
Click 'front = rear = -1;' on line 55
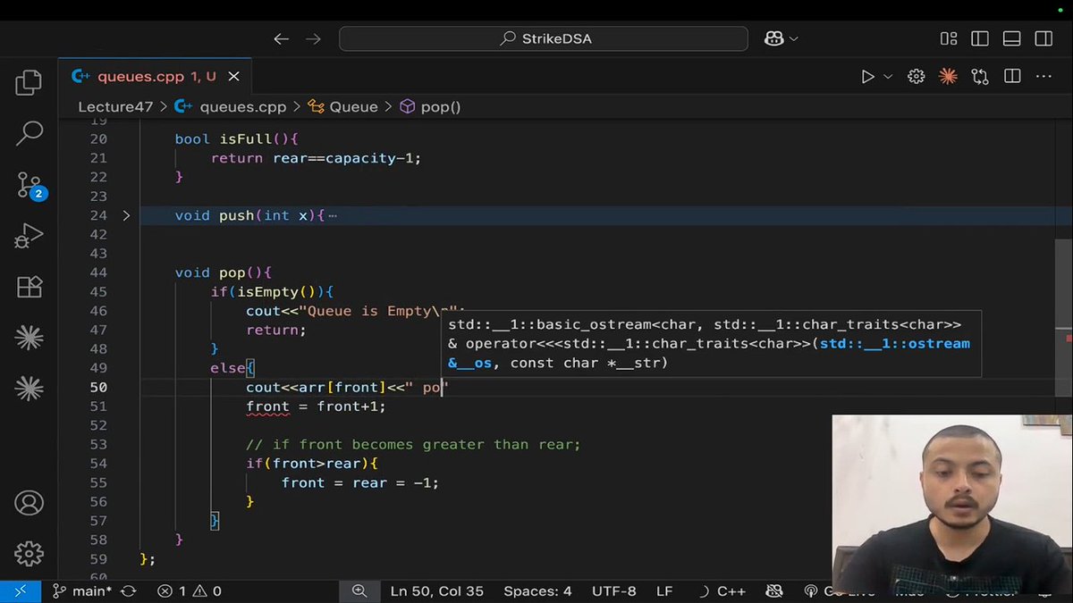click(359, 482)
